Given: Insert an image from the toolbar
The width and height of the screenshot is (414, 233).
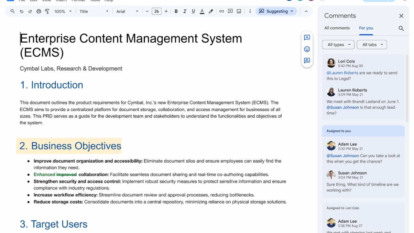Looking at the screenshot, I should (x=239, y=11).
